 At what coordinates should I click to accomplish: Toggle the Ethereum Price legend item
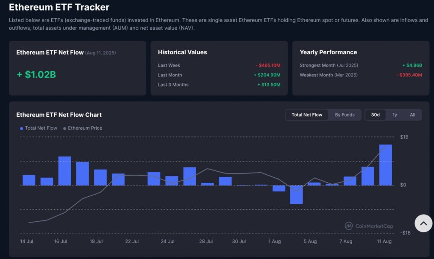[83, 128]
